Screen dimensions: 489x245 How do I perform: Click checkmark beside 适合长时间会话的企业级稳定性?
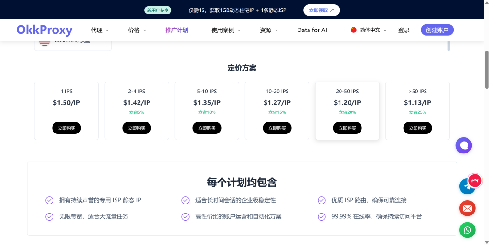point(186,200)
